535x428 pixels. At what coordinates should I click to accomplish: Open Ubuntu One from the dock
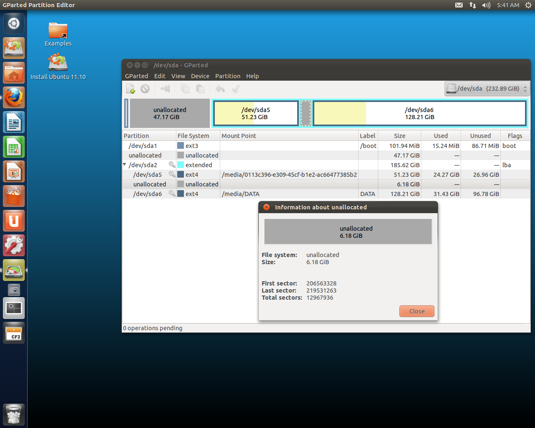14,221
